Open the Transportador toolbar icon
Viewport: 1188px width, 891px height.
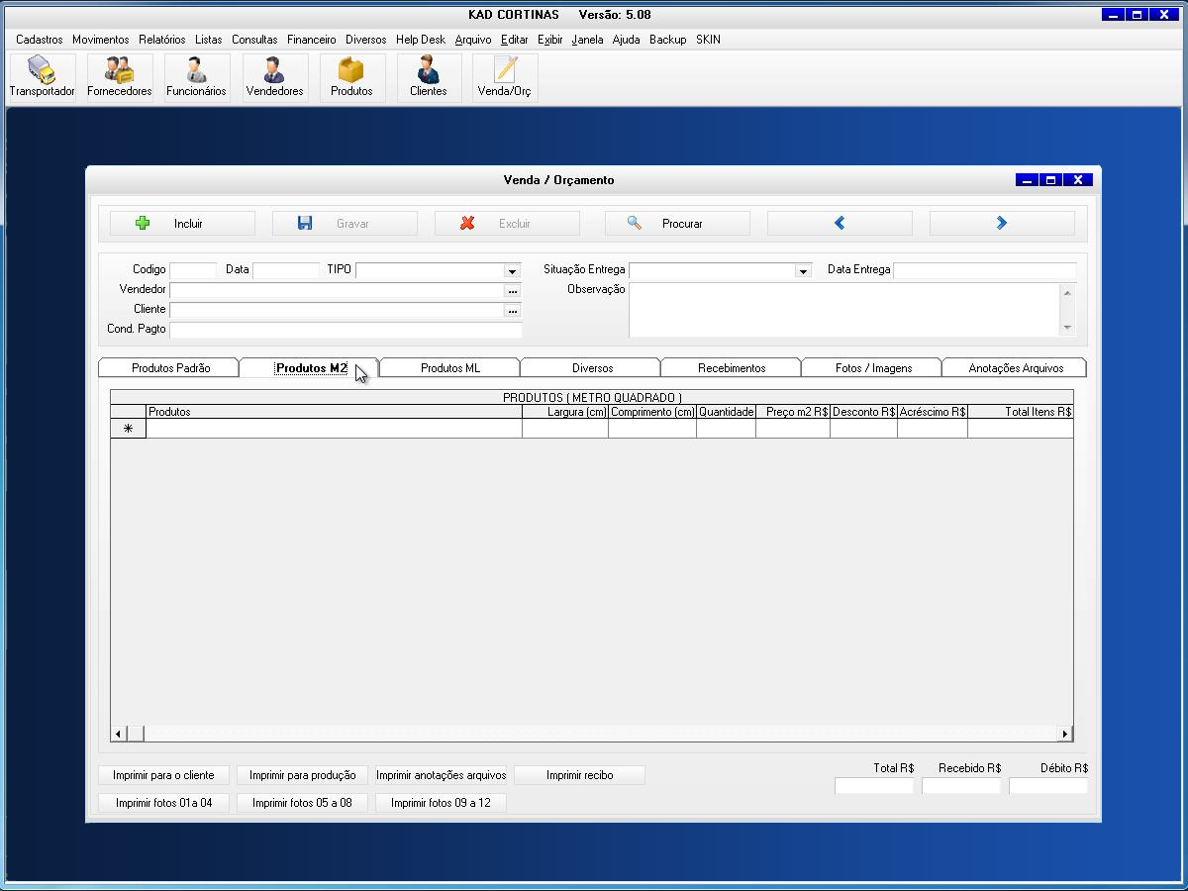tap(42, 77)
